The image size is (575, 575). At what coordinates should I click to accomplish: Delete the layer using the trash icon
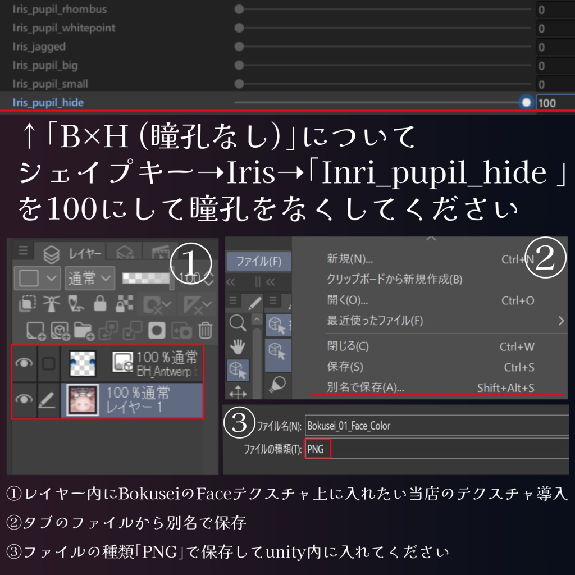click(x=206, y=330)
